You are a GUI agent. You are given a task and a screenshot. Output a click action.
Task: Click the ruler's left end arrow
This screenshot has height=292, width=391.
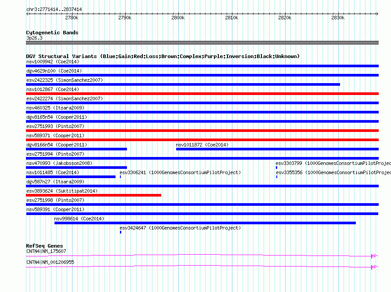point(27,14)
